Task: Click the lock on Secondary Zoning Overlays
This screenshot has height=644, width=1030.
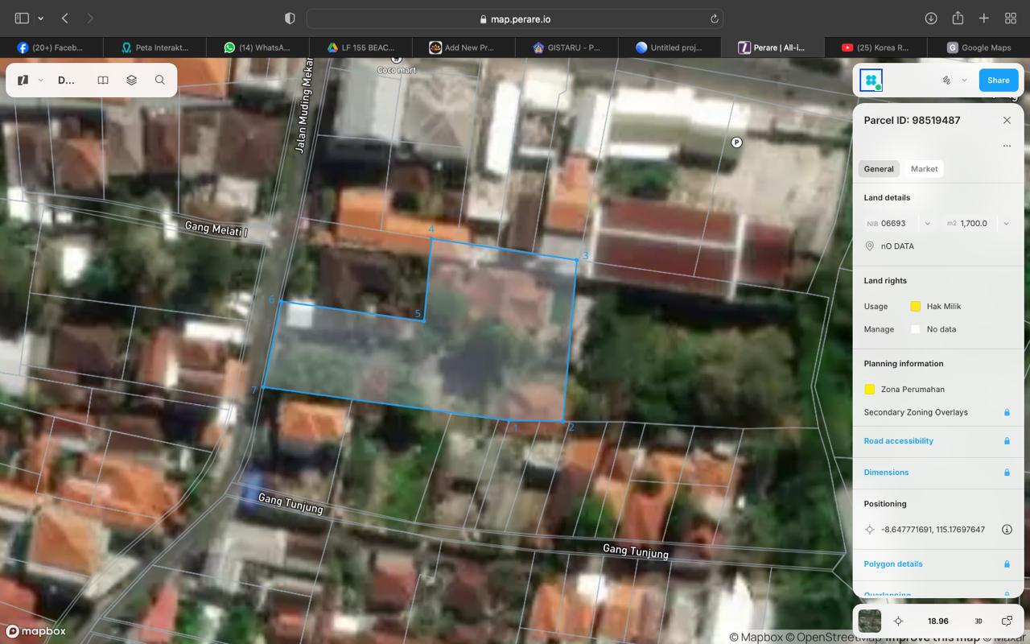Action: [1006, 412]
